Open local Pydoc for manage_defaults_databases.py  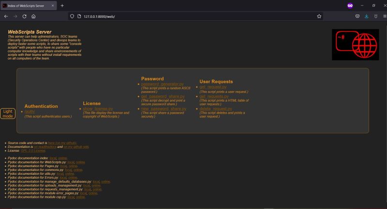click(x=96, y=182)
